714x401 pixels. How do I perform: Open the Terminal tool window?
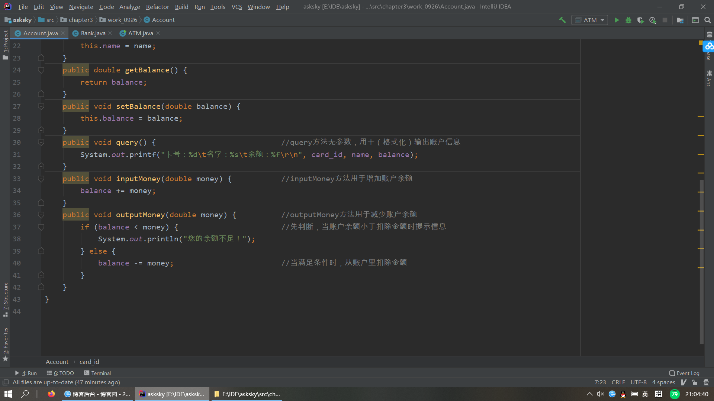click(x=97, y=373)
